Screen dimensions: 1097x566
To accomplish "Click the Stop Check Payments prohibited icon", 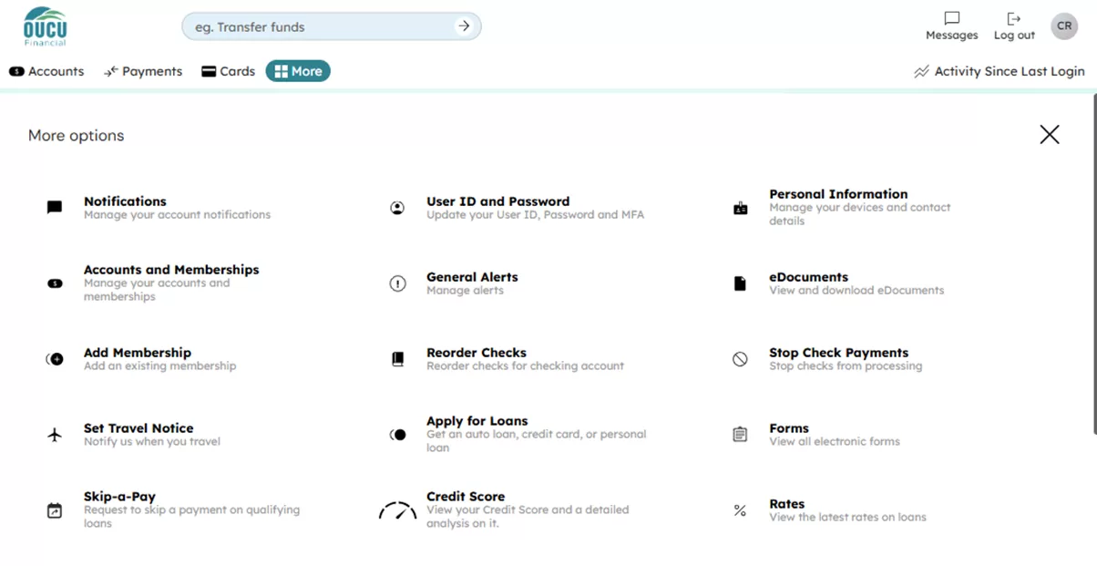I will click(740, 359).
